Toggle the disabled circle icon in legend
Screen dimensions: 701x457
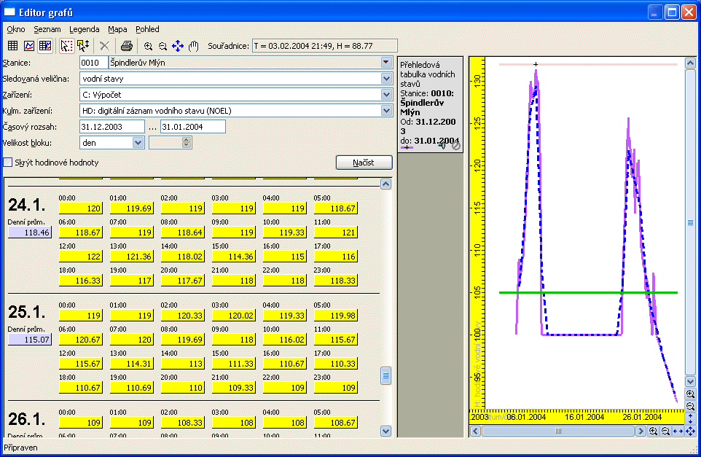pos(456,146)
